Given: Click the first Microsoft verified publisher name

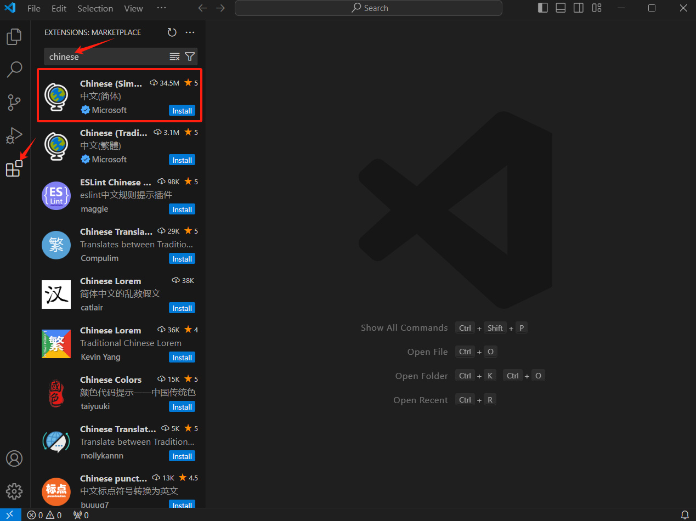Looking at the screenshot, I should point(109,110).
